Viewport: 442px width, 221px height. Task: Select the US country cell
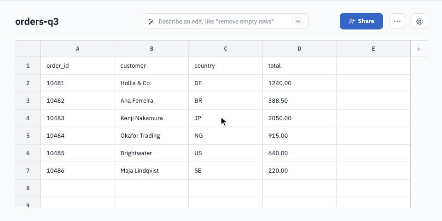tap(226, 153)
